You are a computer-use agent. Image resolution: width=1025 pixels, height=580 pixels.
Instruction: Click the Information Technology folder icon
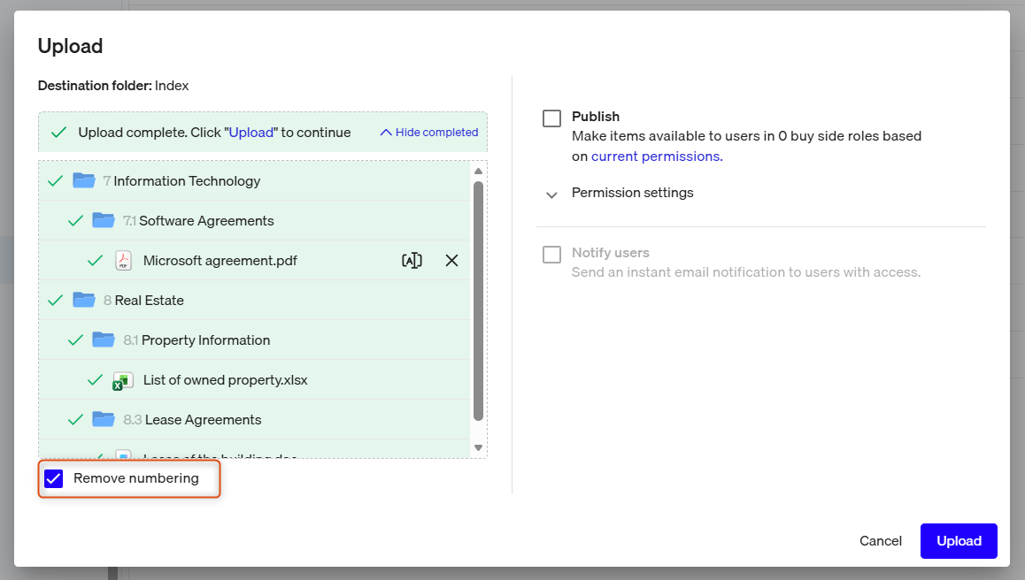tap(84, 180)
